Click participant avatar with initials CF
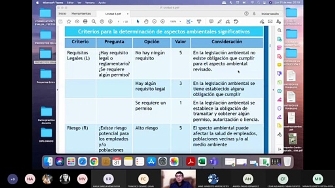335x188 pixels. [x=283, y=179]
